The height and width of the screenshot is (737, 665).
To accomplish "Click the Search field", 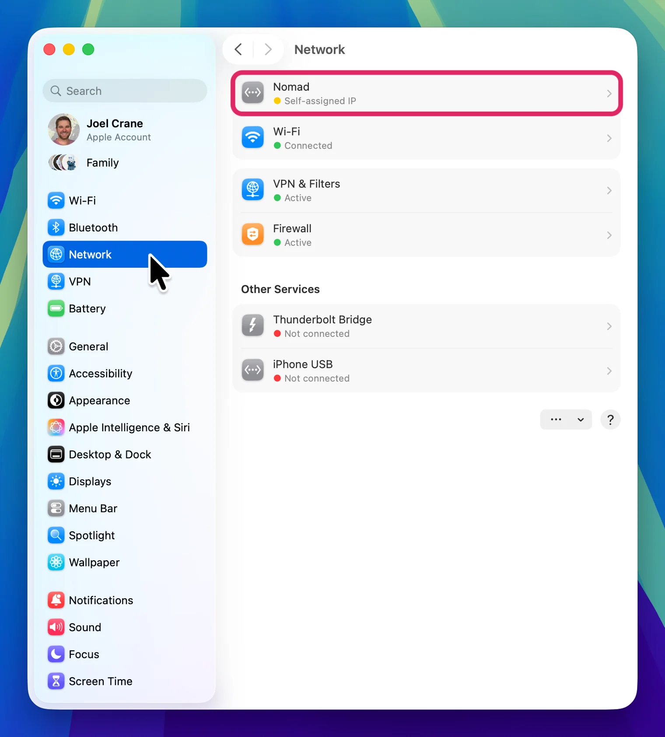I will click(125, 91).
